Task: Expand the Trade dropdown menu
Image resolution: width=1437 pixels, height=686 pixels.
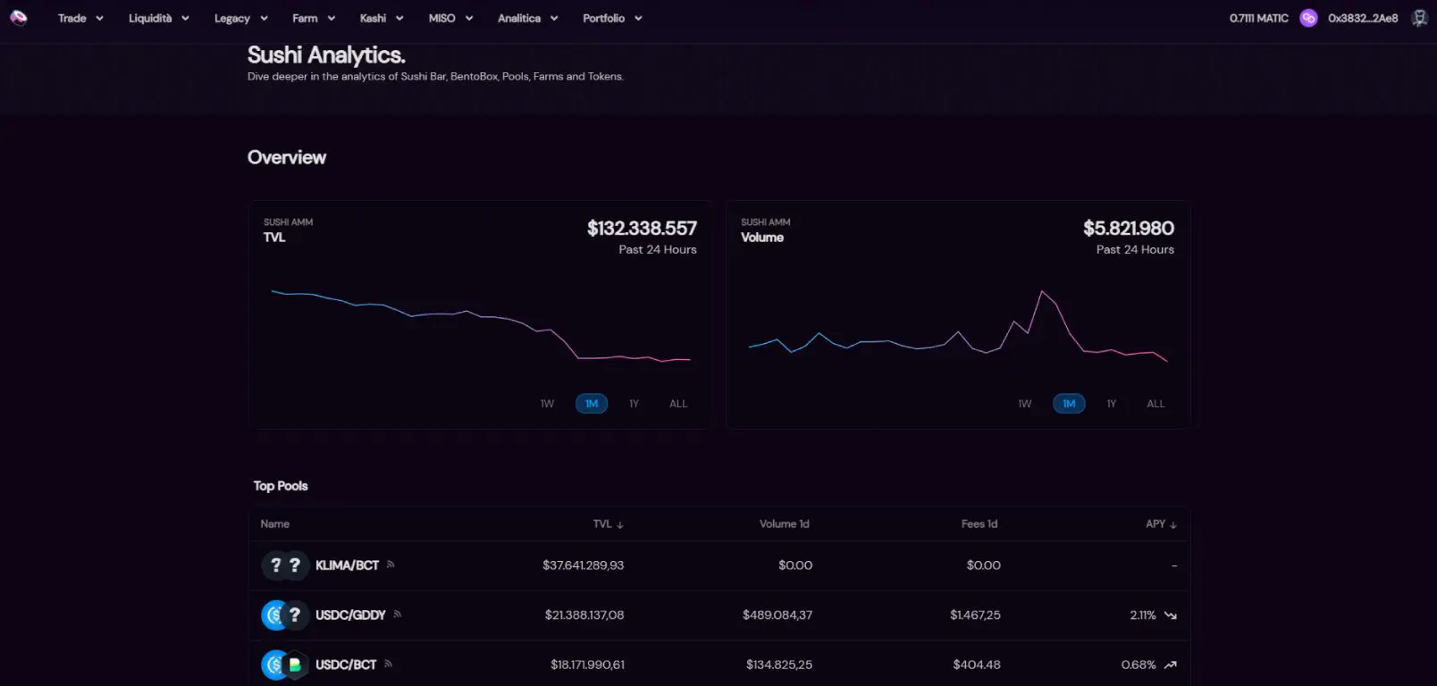Action: 80,18
